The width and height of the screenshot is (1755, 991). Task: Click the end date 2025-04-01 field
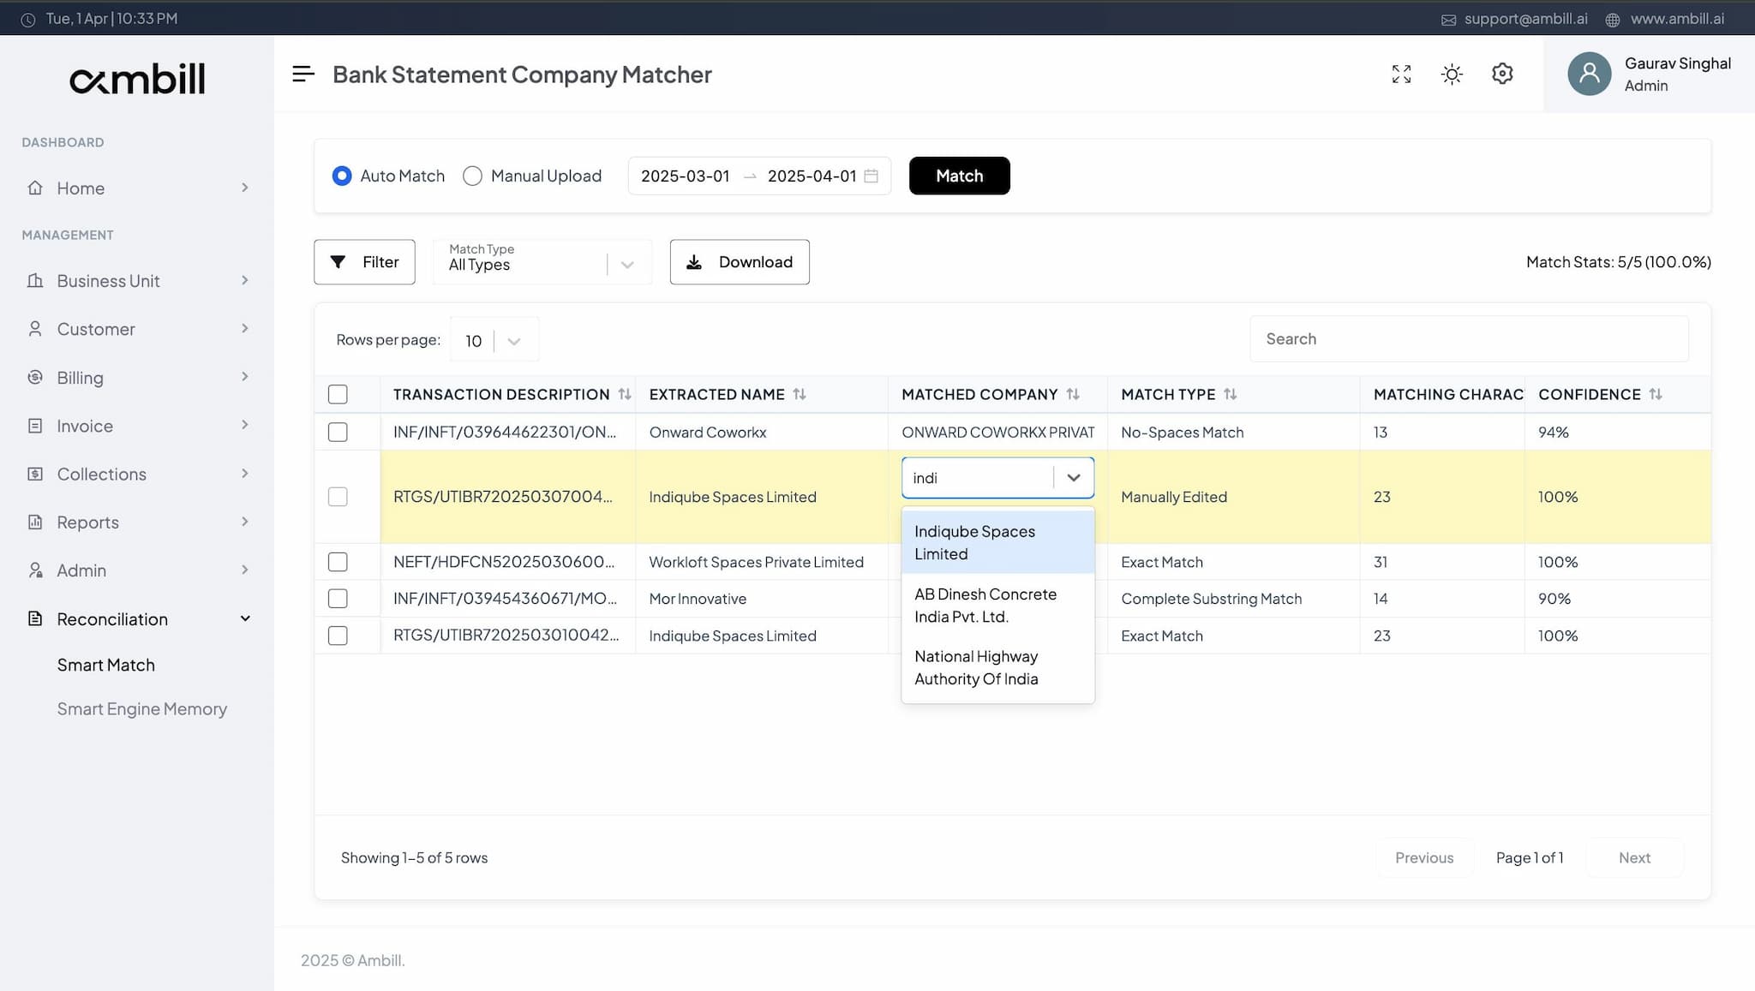(x=812, y=176)
